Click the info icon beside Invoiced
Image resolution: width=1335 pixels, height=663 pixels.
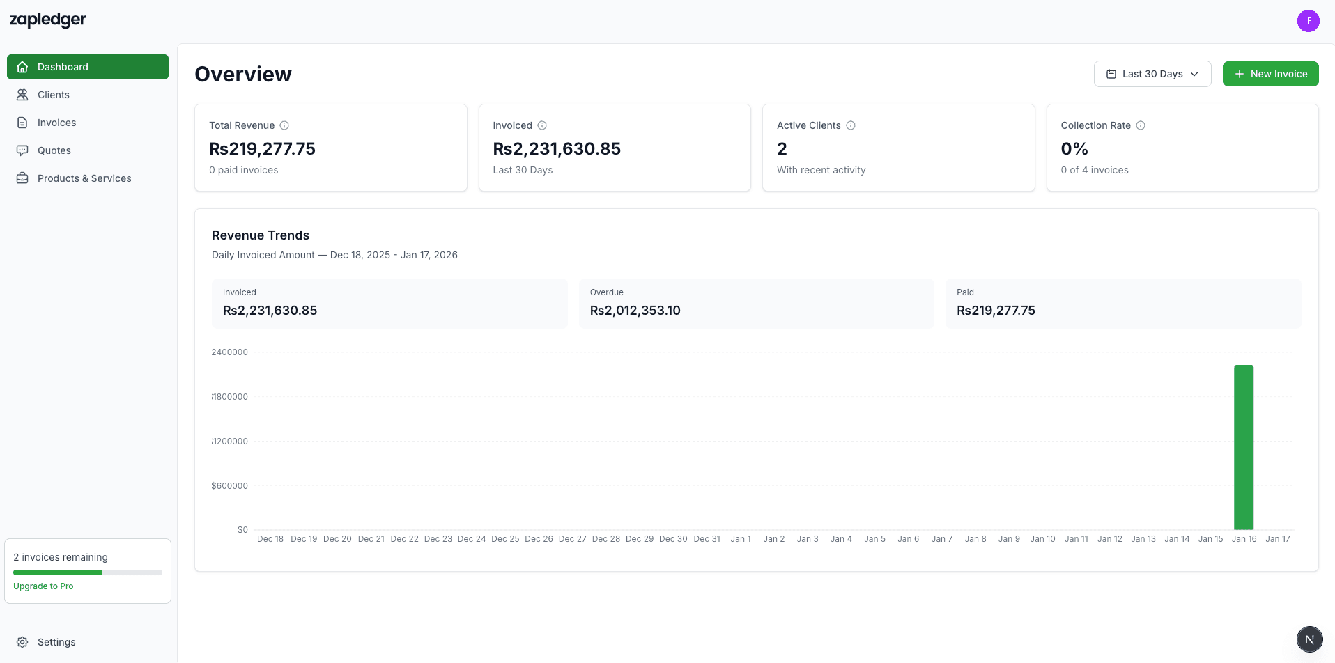pos(543,125)
